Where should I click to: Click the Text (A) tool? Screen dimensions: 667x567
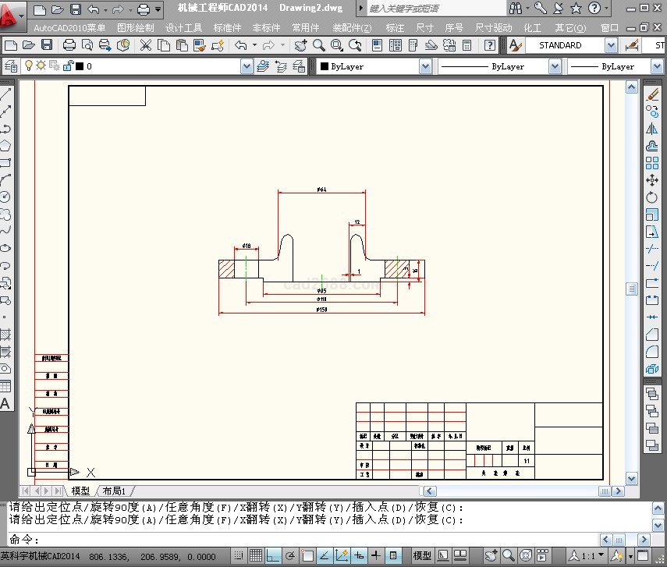[x=5, y=403]
